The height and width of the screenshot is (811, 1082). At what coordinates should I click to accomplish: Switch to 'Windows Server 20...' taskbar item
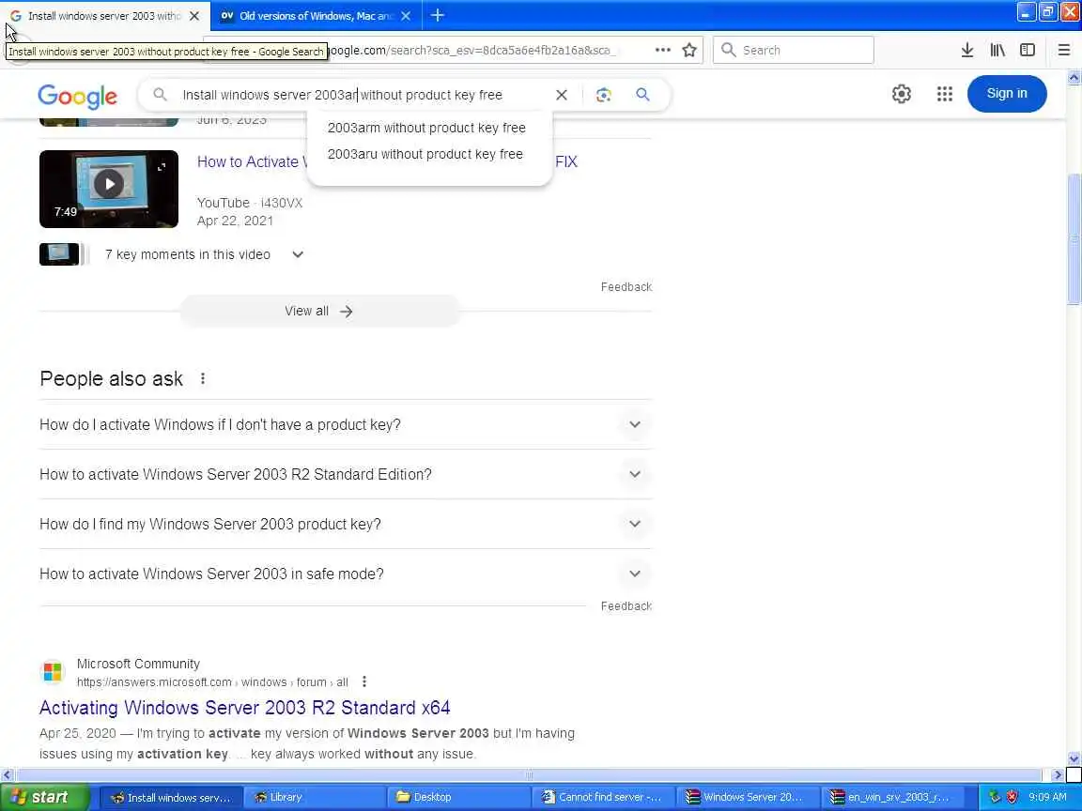point(749,797)
